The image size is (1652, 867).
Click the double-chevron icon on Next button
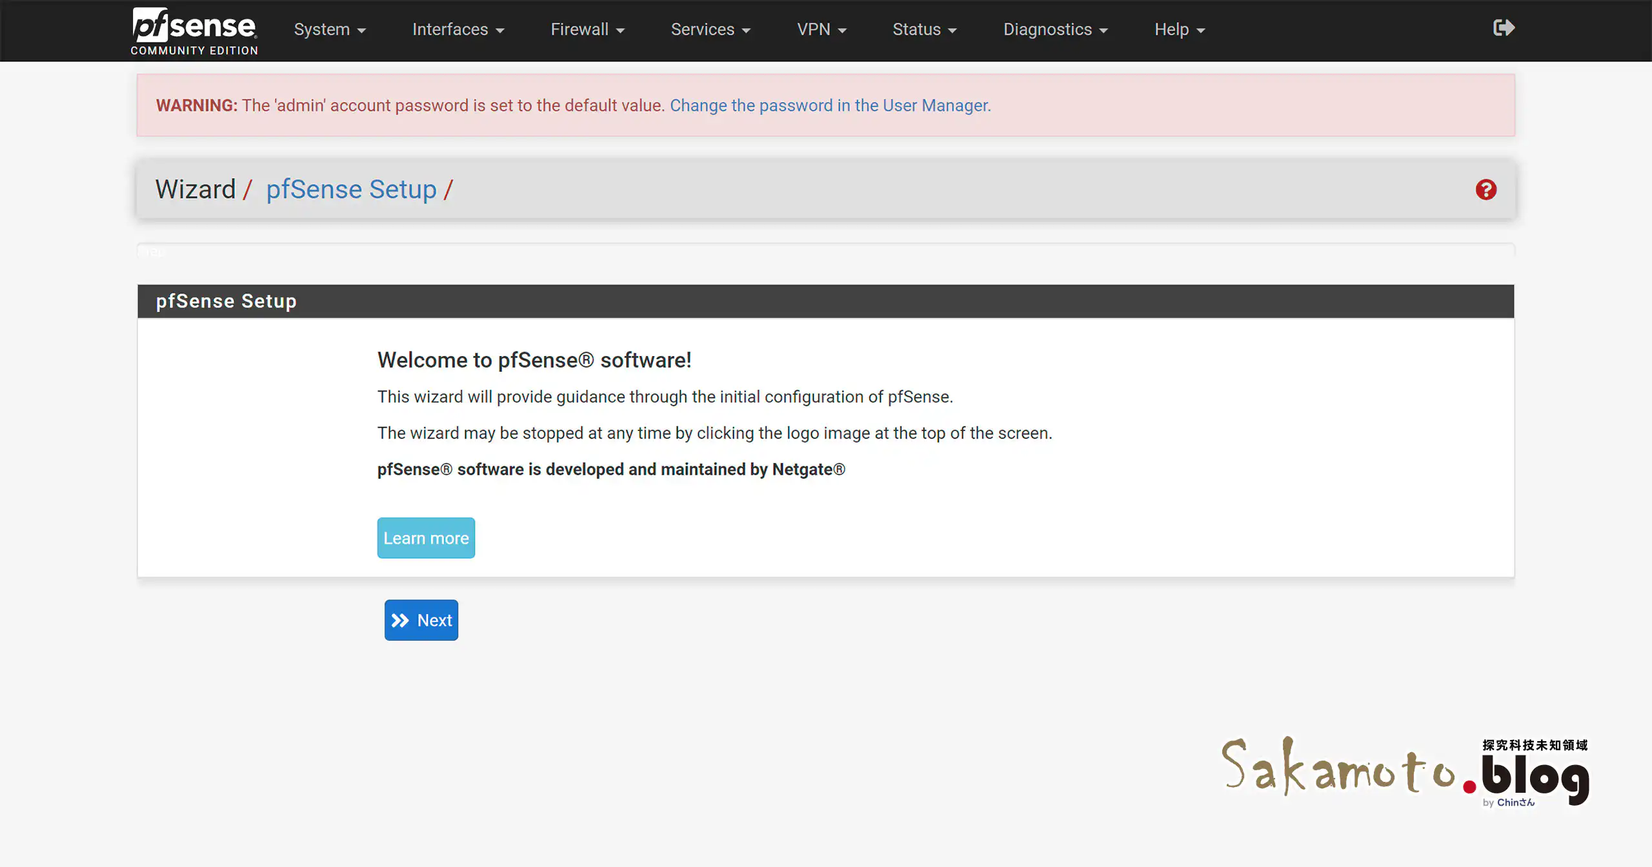coord(400,620)
